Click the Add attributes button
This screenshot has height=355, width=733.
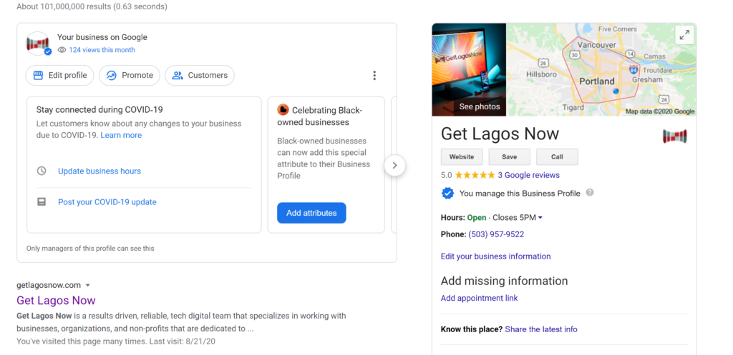[x=311, y=213]
